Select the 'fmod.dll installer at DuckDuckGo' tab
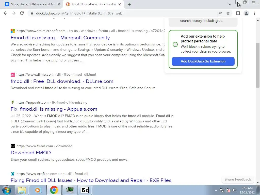 pyautogui.click(x=93, y=5)
